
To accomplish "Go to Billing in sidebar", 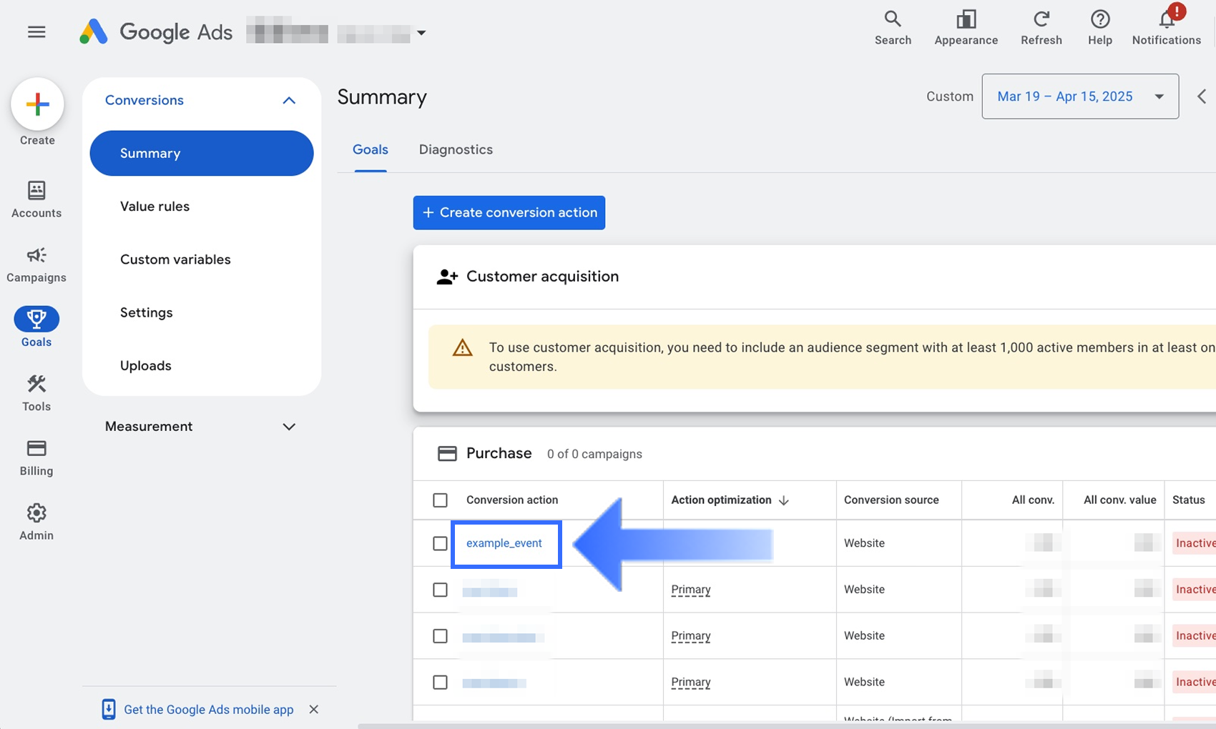I will [x=36, y=457].
